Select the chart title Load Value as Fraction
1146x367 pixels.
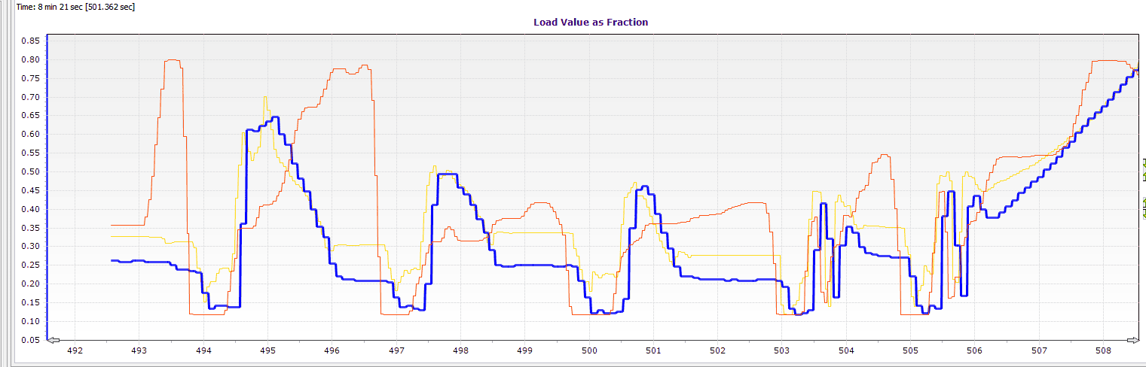591,22
